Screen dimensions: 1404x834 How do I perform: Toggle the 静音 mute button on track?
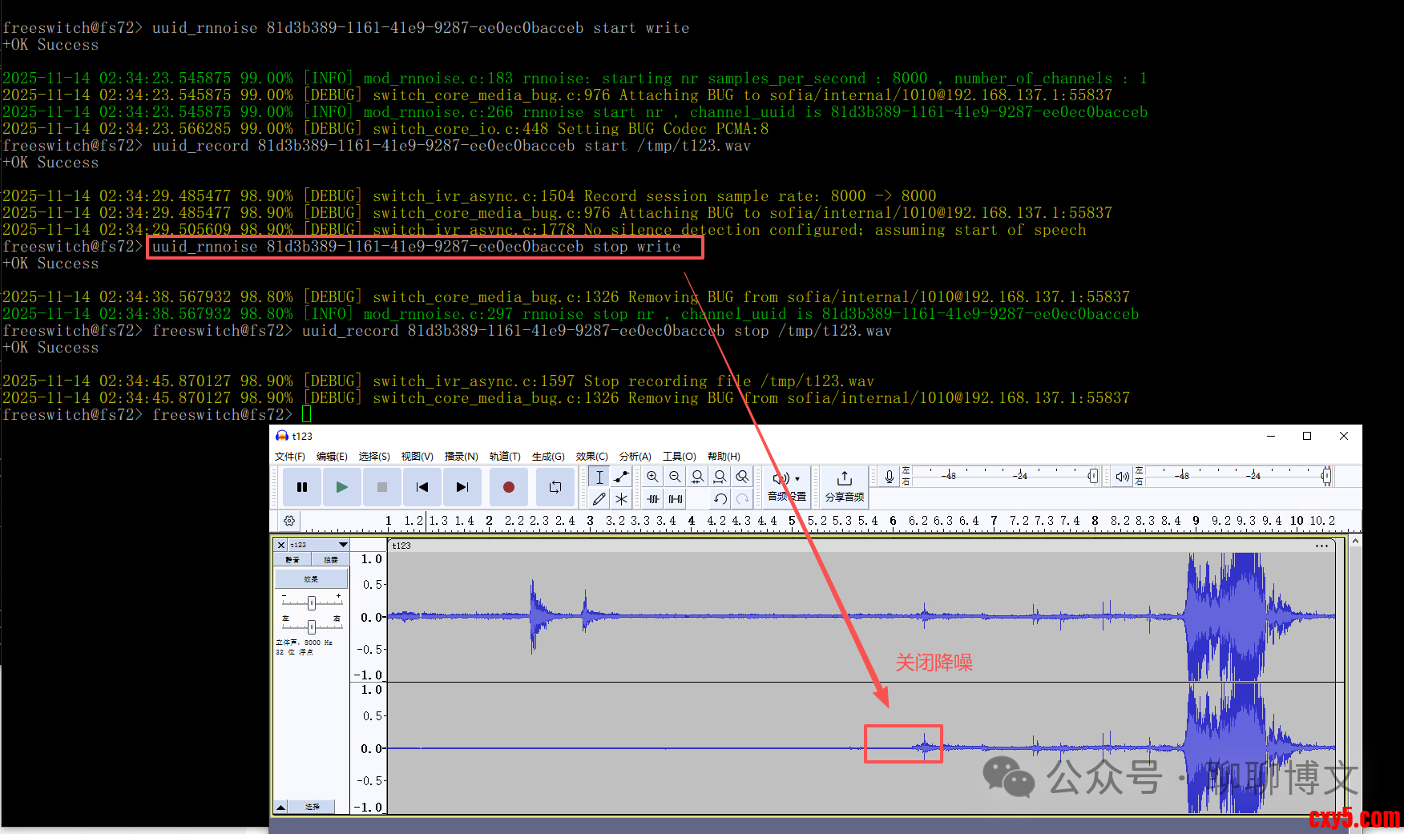click(292, 559)
